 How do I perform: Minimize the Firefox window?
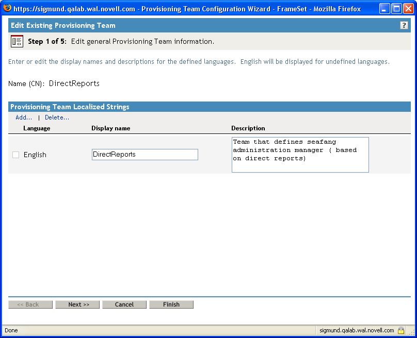(384, 9)
